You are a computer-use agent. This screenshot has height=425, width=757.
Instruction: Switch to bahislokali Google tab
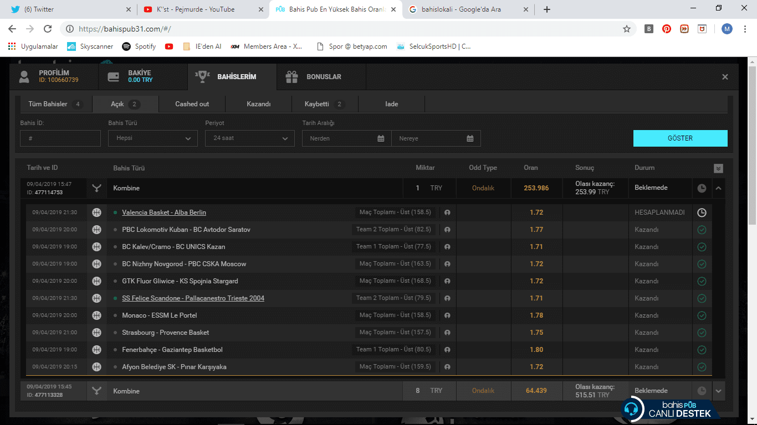469,9
